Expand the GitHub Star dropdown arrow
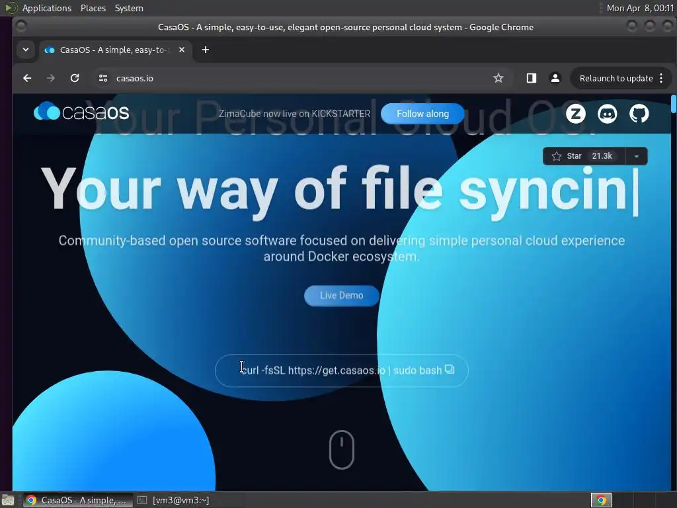This screenshot has width=677, height=508. pyautogui.click(x=637, y=156)
